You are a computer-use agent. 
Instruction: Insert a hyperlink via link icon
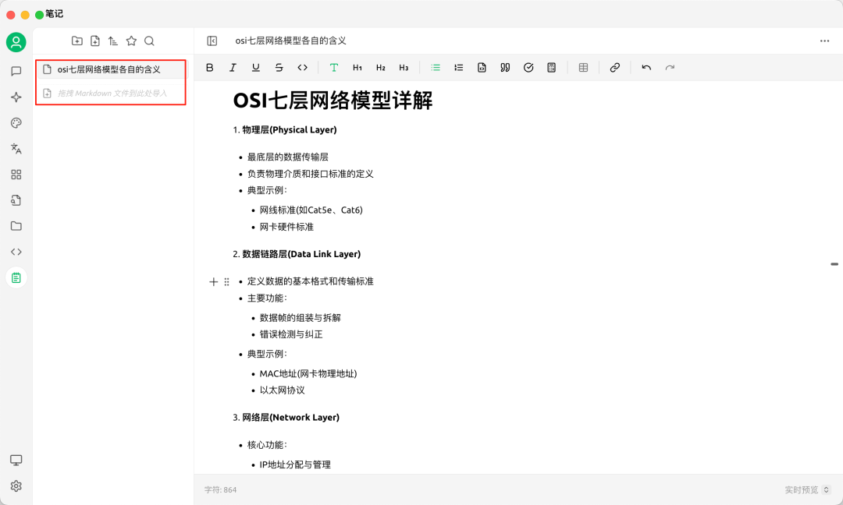(x=614, y=68)
